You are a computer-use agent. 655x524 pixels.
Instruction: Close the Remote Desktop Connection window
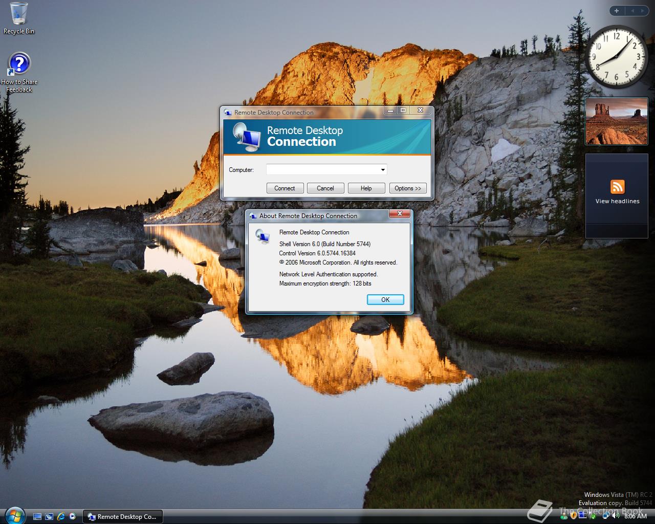click(420, 110)
